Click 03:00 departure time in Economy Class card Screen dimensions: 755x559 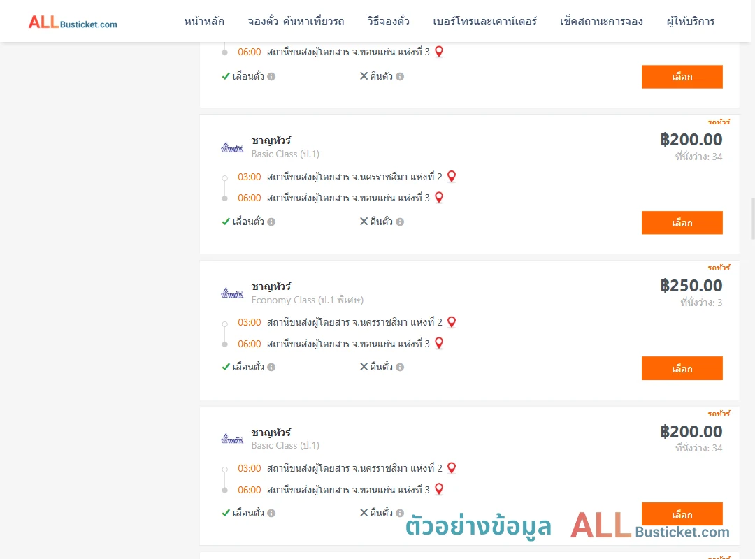250,323
